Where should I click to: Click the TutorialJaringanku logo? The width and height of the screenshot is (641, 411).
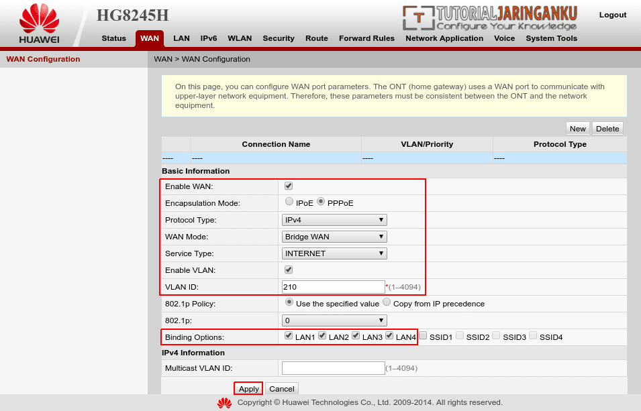coord(490,18)
